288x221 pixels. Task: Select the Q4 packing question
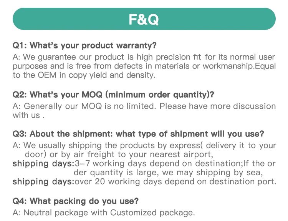pos(76,201)
